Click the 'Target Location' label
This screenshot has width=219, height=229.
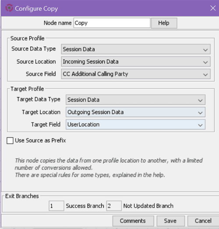(x=41, y=112)
